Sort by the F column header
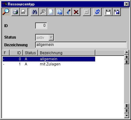This screenshot has width=131, height=120. [x=6, y=53]
